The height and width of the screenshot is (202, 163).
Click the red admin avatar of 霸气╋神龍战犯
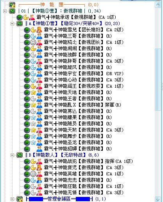tap(39, 161)
